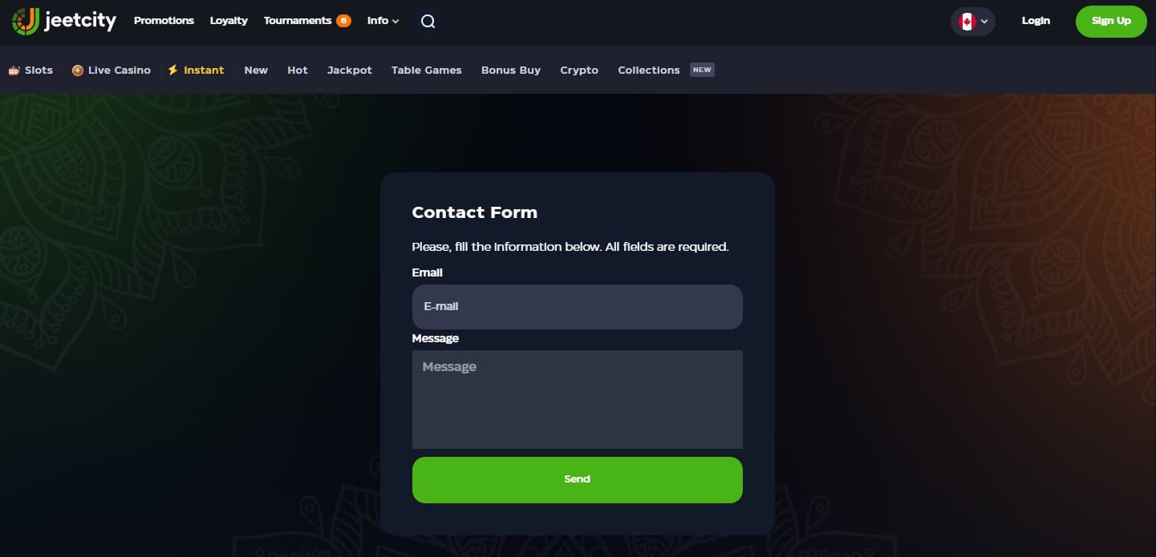Expand the Info dropdown menu
The height and width of the screenshot is (557, 1156).
pos(383,21)
